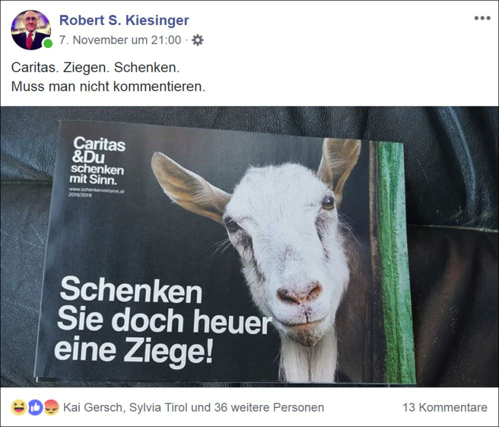This screenshot has width=499, height=427.
Task: Open Robert S. Kiesinger's profile name link
Action: tap(124, 20)
